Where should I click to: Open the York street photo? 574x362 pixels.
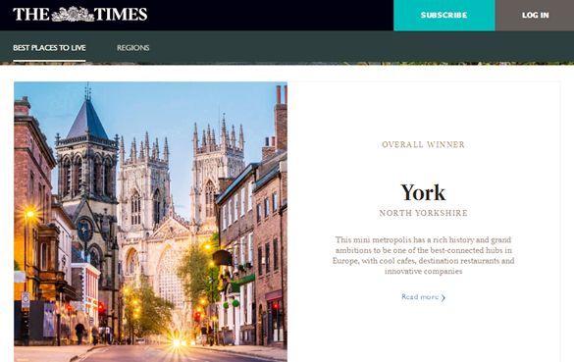point(150,222)
